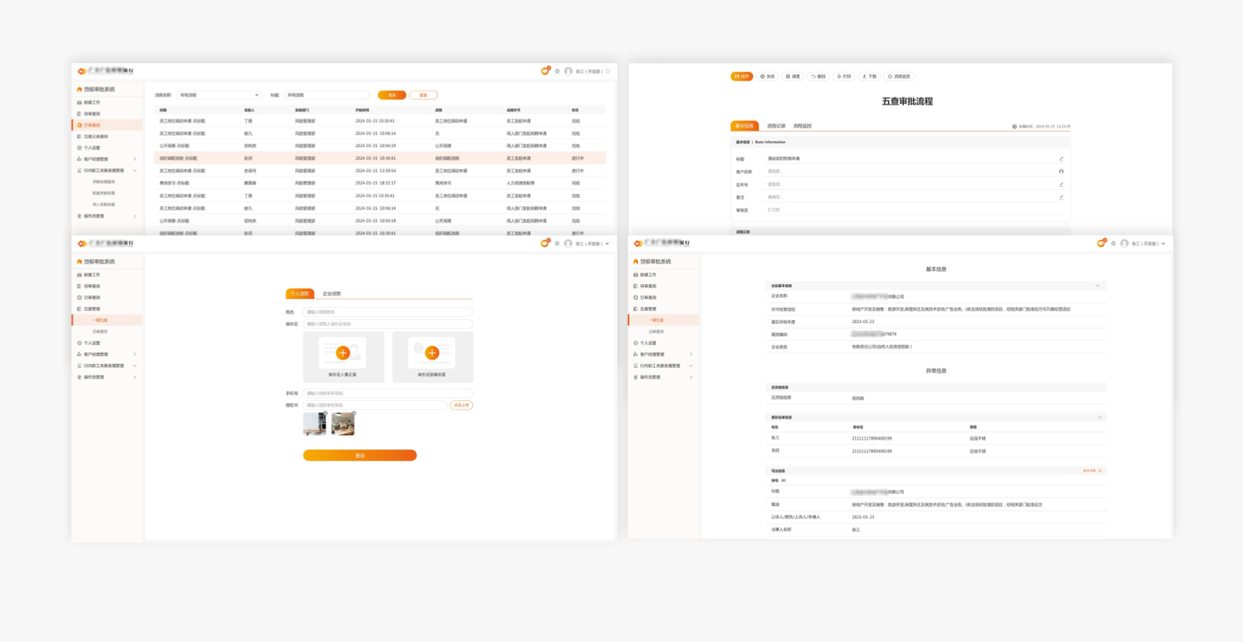This screenshot has height=642, width=1243.
Task: Collapse the 企业基本信息 section chevron
Action: 1097,286
